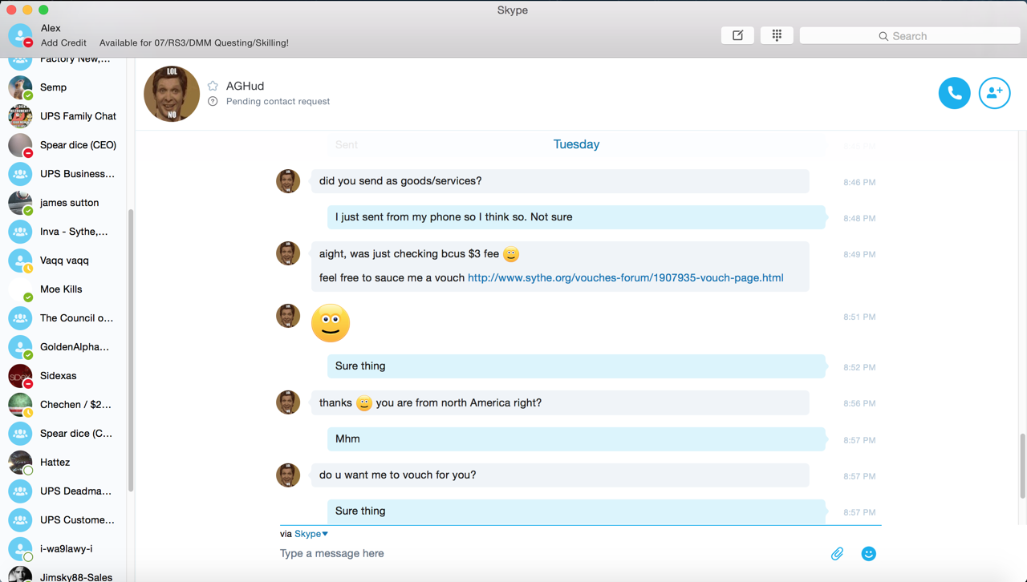Click the 'did you send as goods/services?' message

(x=560, y=181)
